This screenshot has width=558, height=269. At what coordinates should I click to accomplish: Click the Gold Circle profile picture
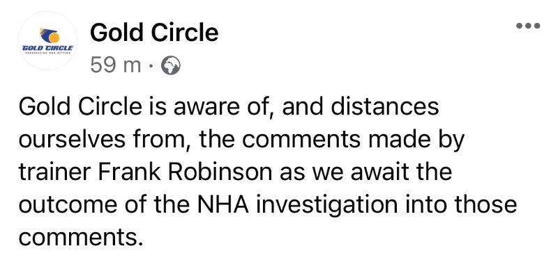point(47,40)
